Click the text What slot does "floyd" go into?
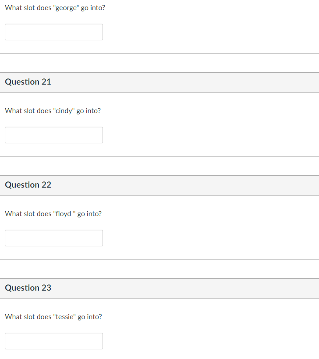Viewport: 319px width, 359px height. click(53, 214)
